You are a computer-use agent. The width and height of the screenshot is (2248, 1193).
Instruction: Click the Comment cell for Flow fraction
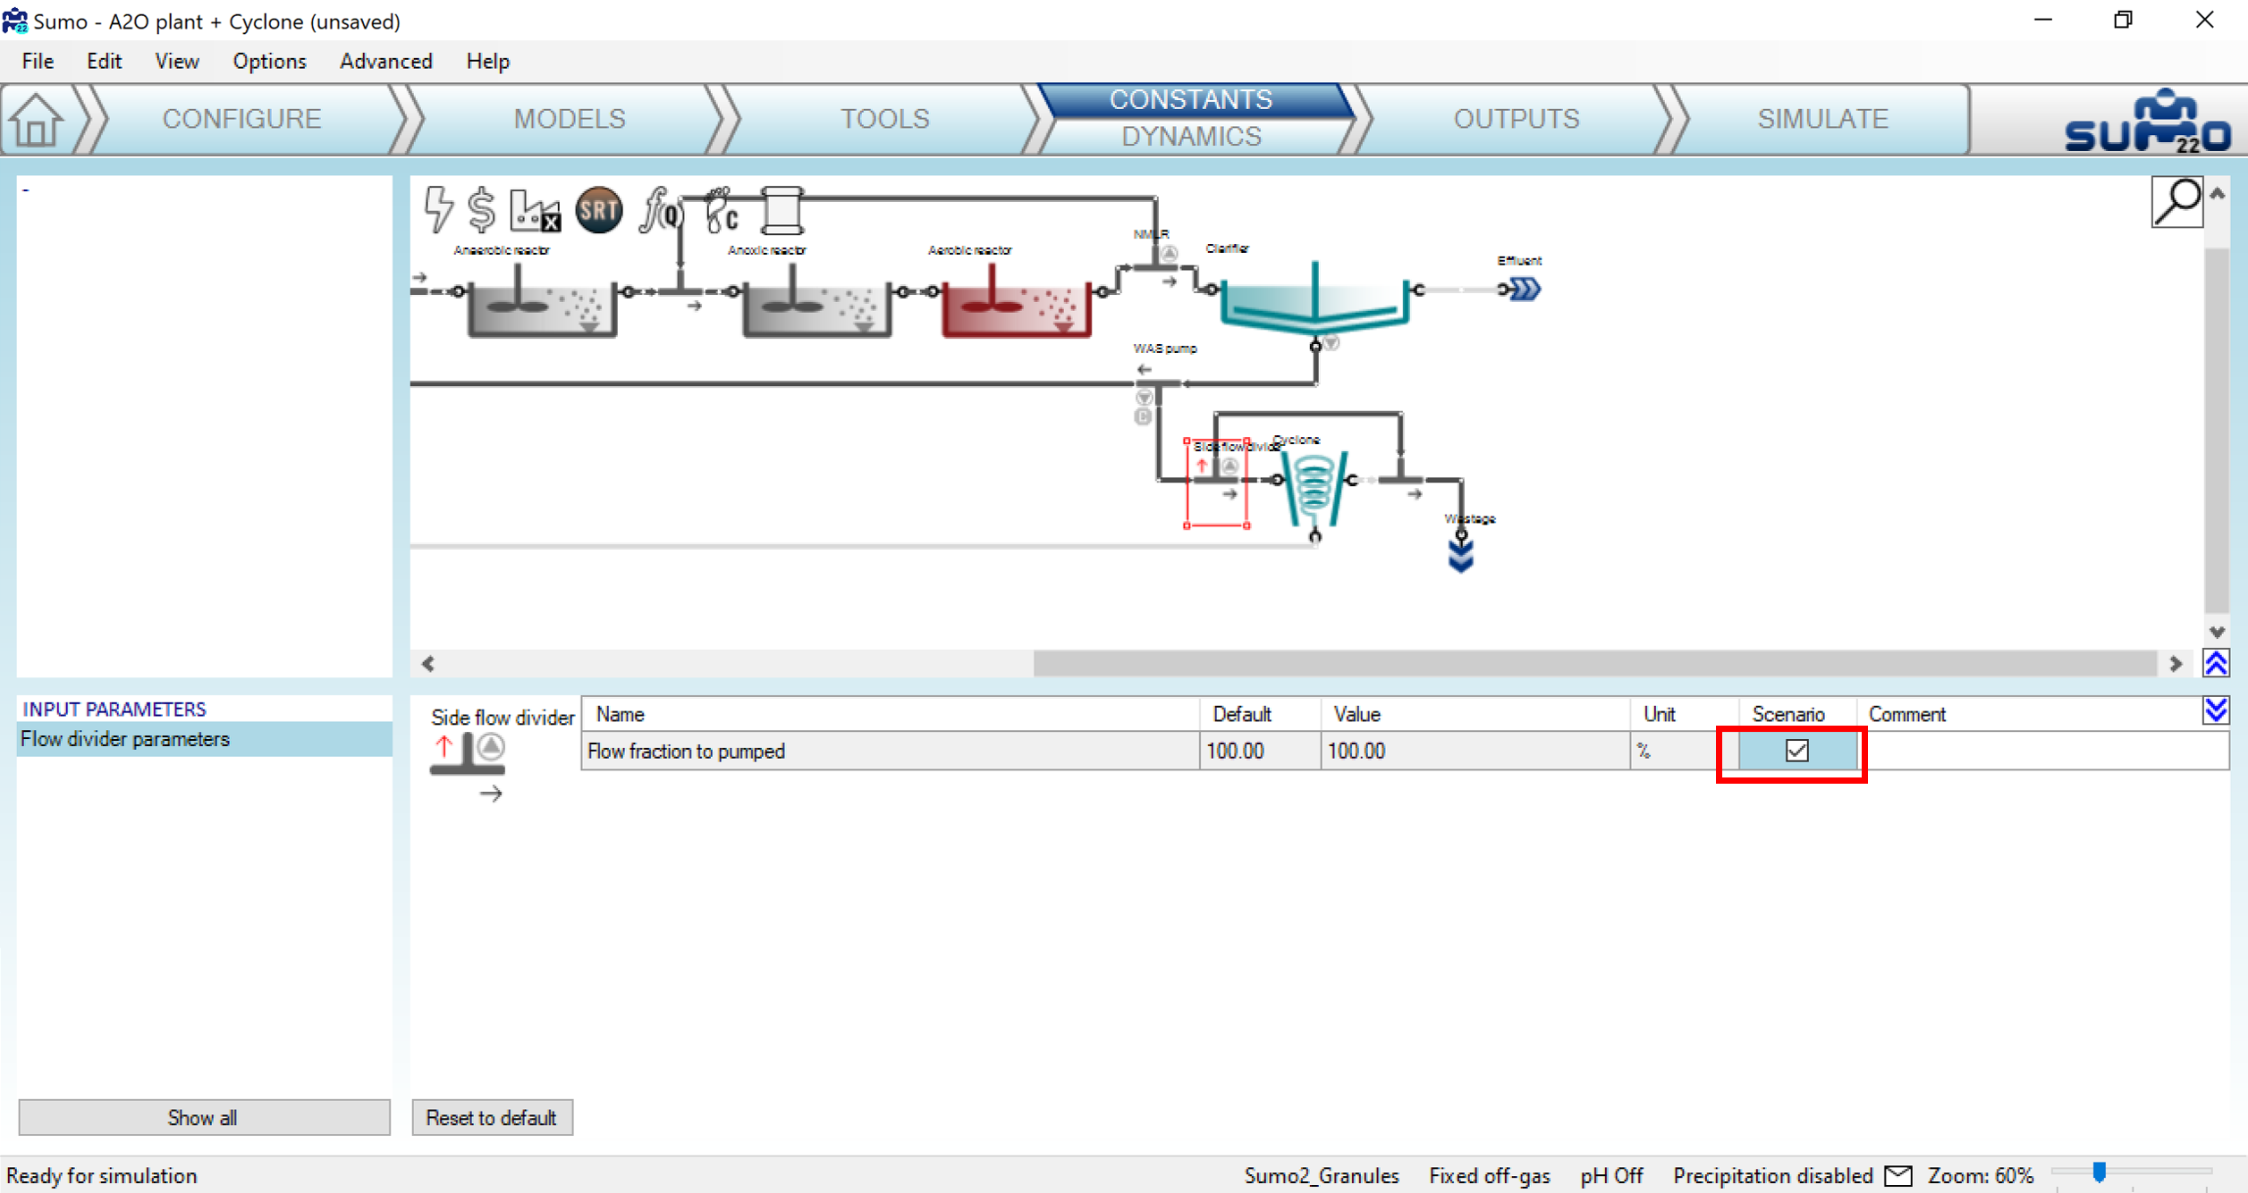(x=2042, y=751)
